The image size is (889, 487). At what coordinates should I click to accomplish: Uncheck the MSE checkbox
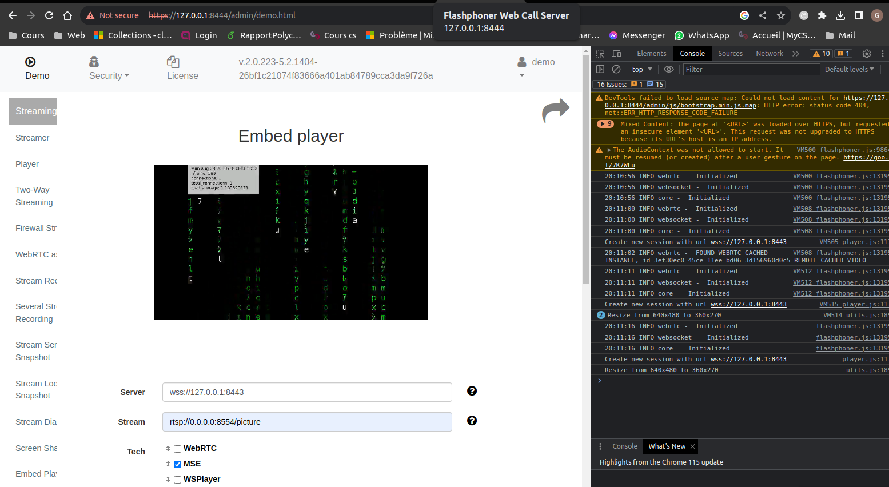click(177, 464)
